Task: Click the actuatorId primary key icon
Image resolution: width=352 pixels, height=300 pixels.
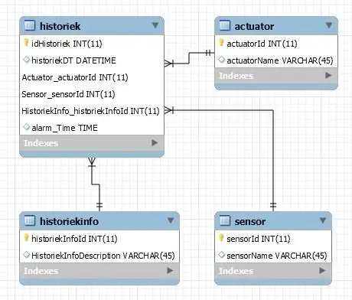Action: coord(221,43)
